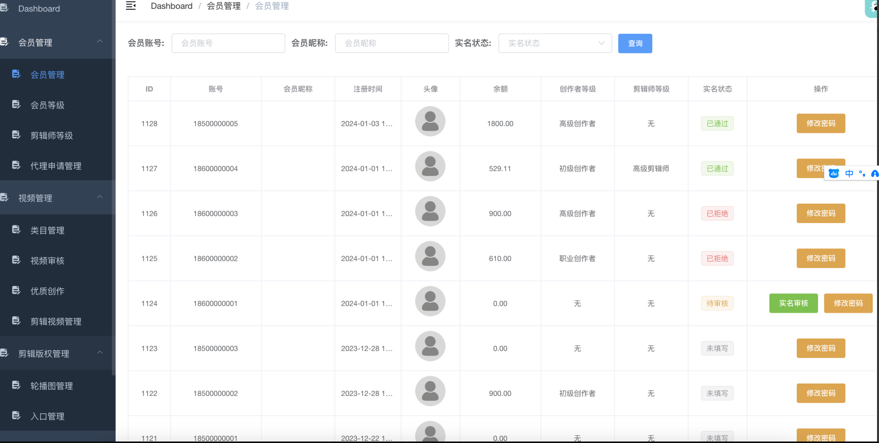Screen dimensions: 879x443
Task: Open 代理申请管理 page
Action: point(56,166)
